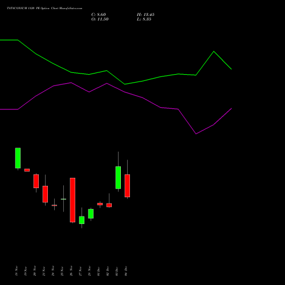Click the 18 Nov date label
This screenshot has width=285, height=285.
[x=17, y=271]
